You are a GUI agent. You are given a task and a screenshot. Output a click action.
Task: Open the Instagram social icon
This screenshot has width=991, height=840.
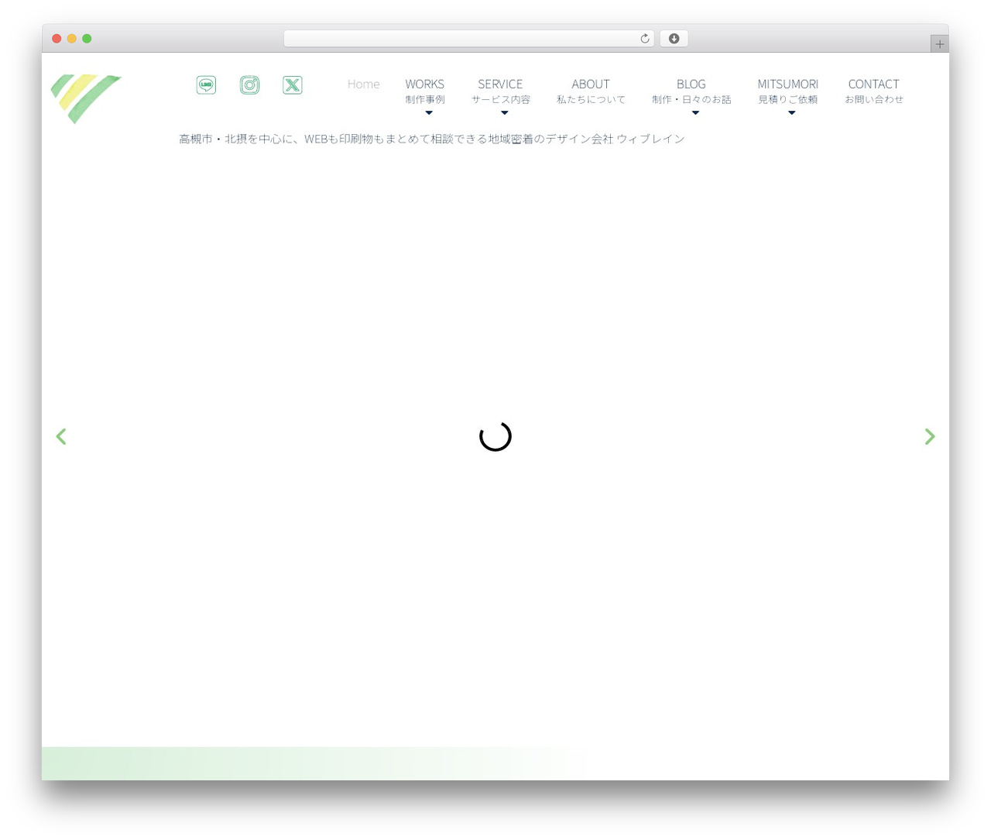[249, 85]
